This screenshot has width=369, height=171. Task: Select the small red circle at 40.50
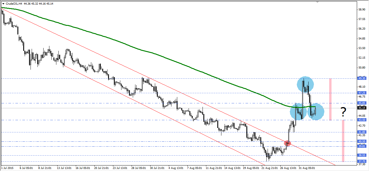[x=287, y=143]
